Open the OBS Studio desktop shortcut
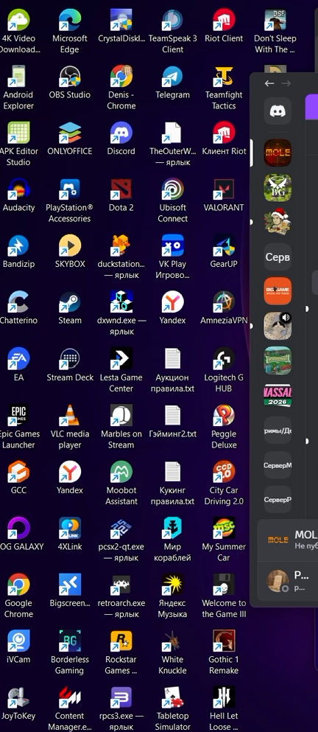The height and width of the screenshot is (732, 318). pyautogui.click(x=70, y=77)
